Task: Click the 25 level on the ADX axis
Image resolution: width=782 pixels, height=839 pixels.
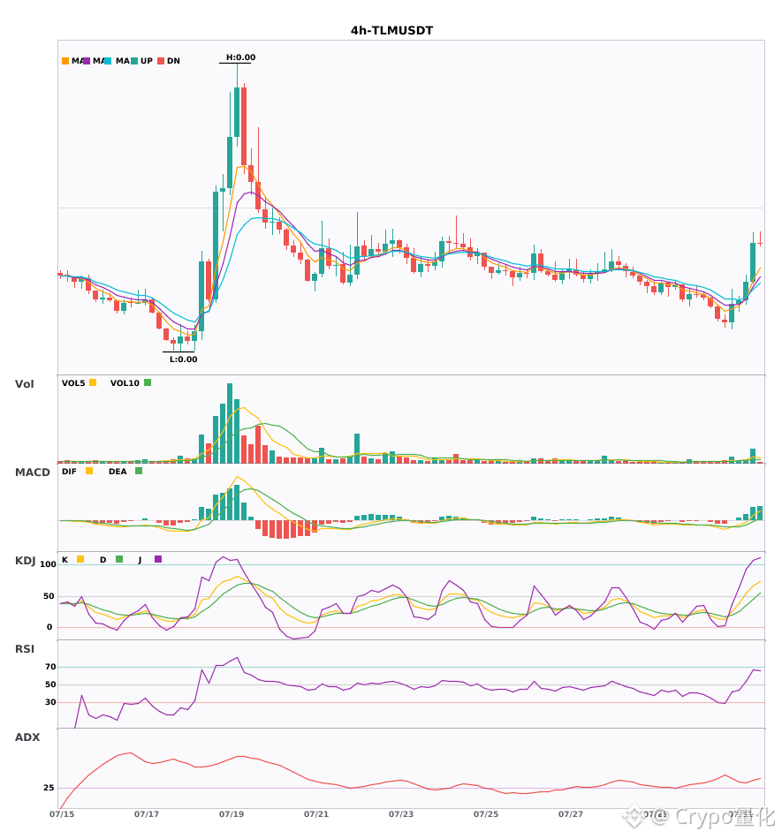Action: pyautogui.click(x=49, y=788)
